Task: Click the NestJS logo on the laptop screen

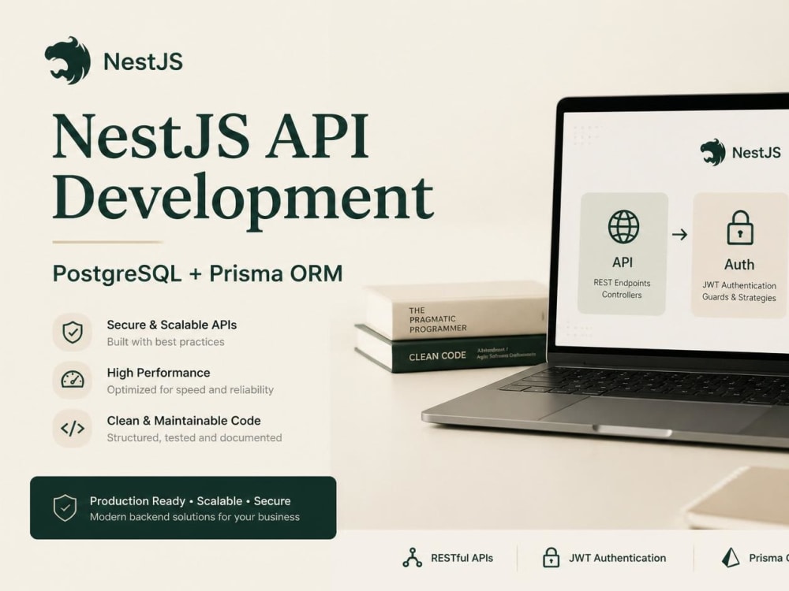Action: 713,152
